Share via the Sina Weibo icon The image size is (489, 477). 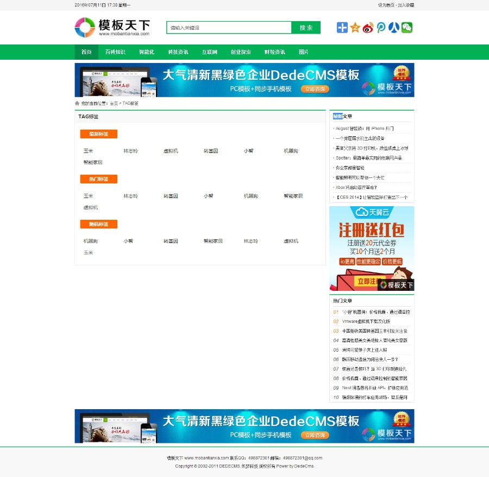click(x=368, y=27)
